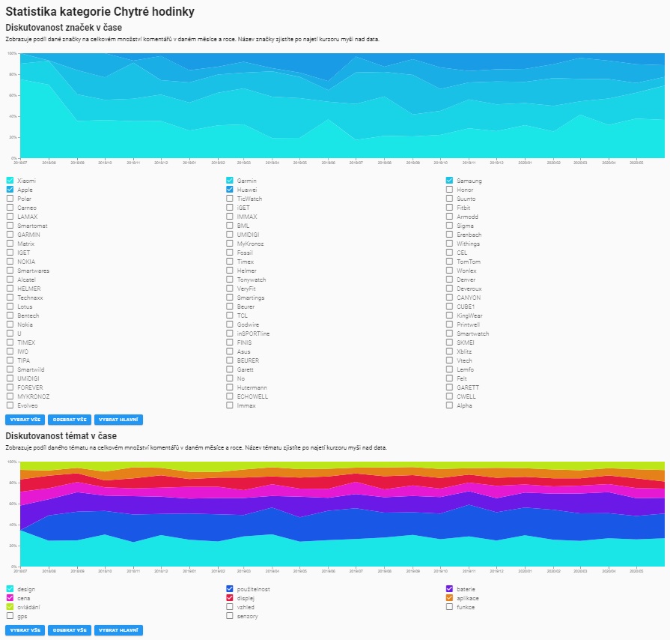Tick the Lemfo checkbox

(x=449, y=369)
